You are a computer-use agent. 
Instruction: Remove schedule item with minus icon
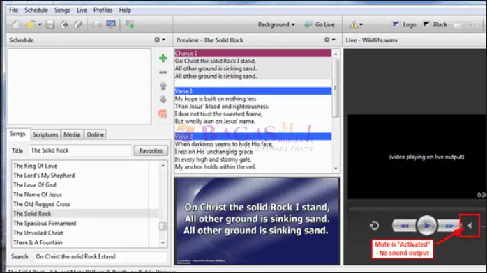(163, 72)
